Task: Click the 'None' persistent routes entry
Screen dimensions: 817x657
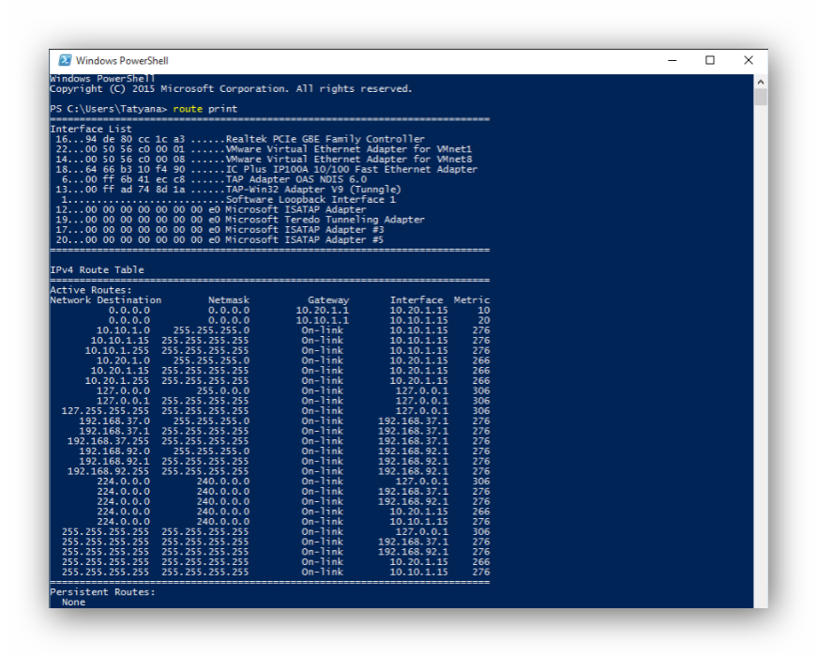Action: [73, 603]
